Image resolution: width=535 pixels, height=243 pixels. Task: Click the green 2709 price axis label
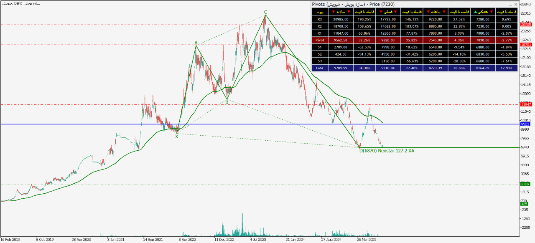(525, 184)
